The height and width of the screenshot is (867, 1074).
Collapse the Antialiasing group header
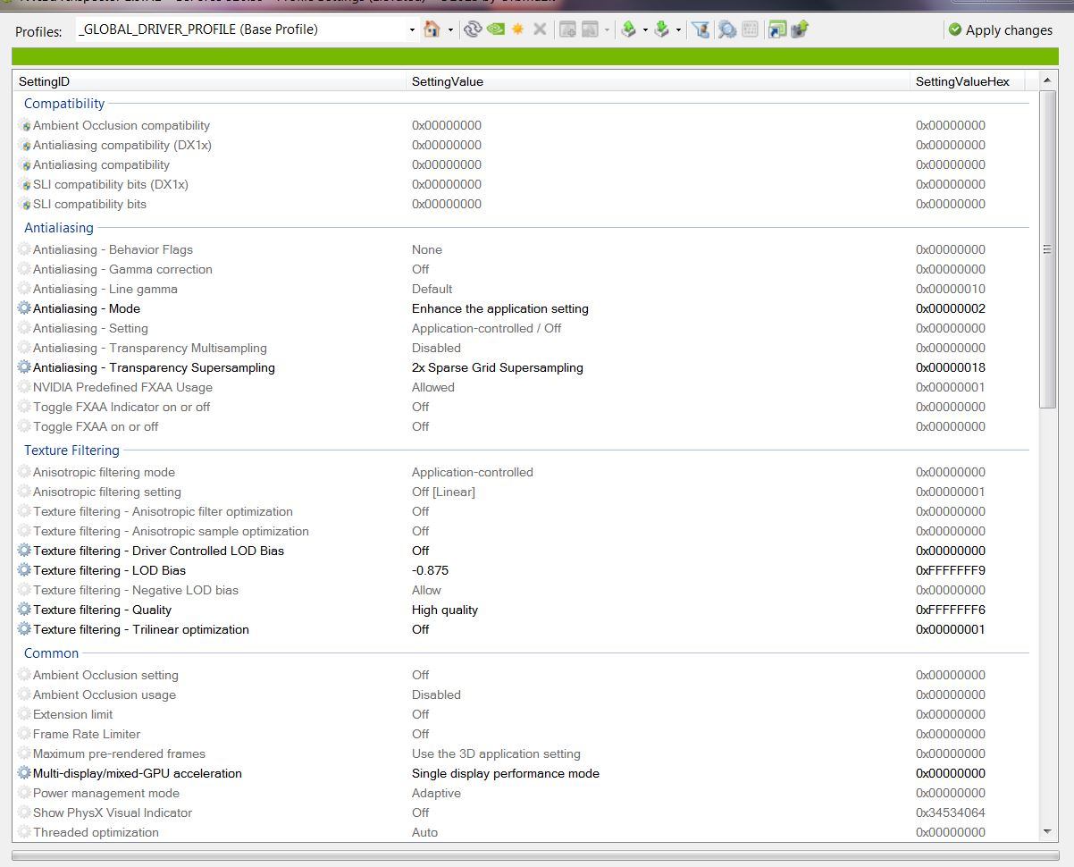pyautogui.click(x=59, y=228)
